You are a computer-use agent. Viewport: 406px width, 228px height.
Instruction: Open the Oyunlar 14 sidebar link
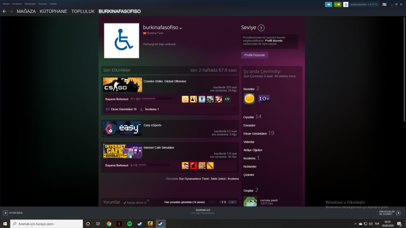pyautogui.click(x=252, y=117)
